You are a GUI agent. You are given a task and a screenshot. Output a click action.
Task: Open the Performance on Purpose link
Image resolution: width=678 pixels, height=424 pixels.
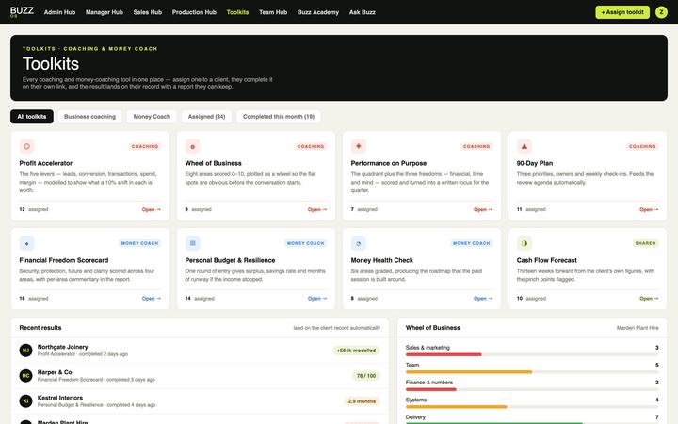pyautogui.click(x=483, y=209)
